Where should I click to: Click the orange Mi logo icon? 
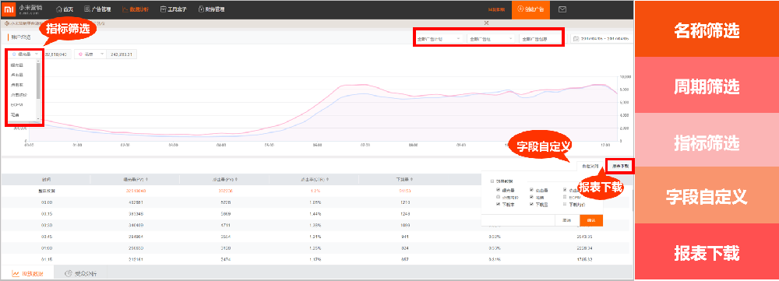9,9
